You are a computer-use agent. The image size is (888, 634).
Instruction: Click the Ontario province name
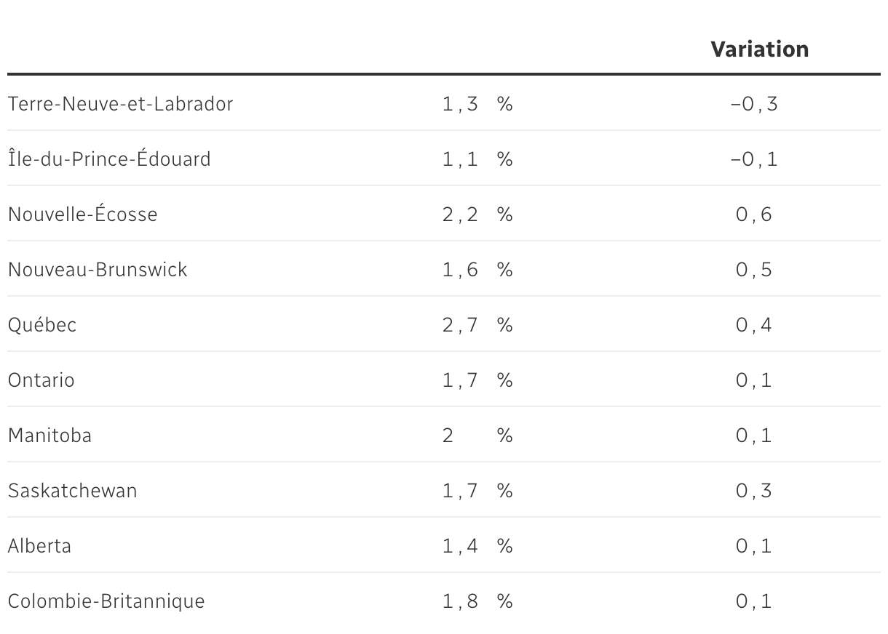41,380
